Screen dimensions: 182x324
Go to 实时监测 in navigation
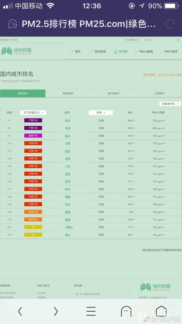[x=98, y=52]
